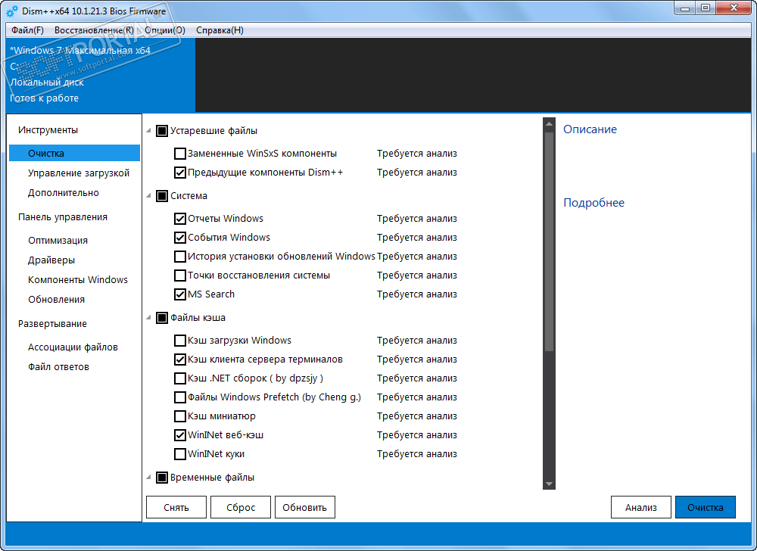Open Управление загрузкой in sidebar
This screenshot has width=757, height=551.
click(x=79, y=173)
